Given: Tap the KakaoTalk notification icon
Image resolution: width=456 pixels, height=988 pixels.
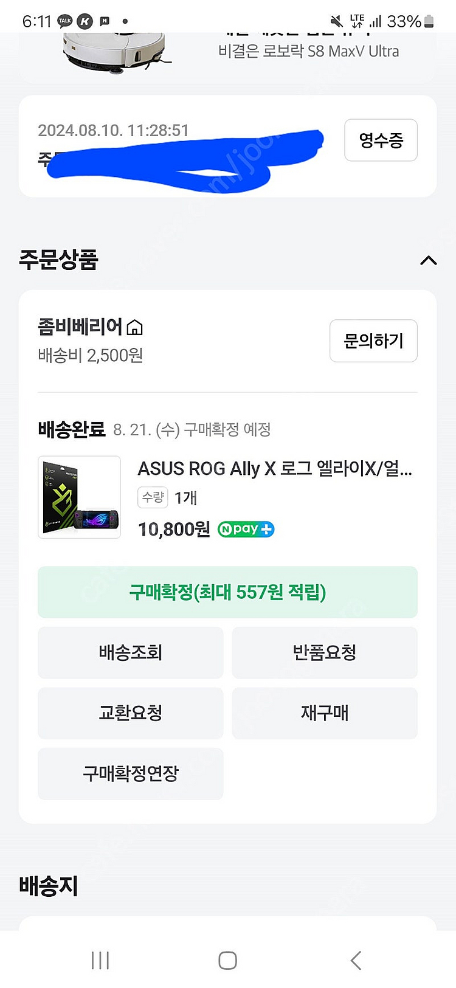Looking at the screenshot, I should [65, 21].
